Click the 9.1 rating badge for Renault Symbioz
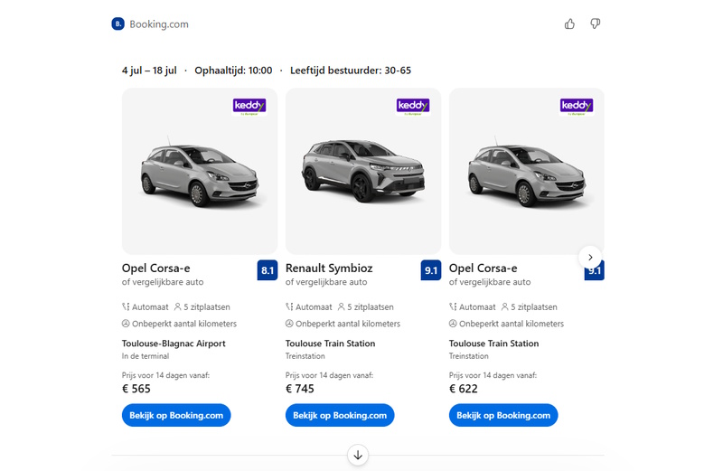 431,270
